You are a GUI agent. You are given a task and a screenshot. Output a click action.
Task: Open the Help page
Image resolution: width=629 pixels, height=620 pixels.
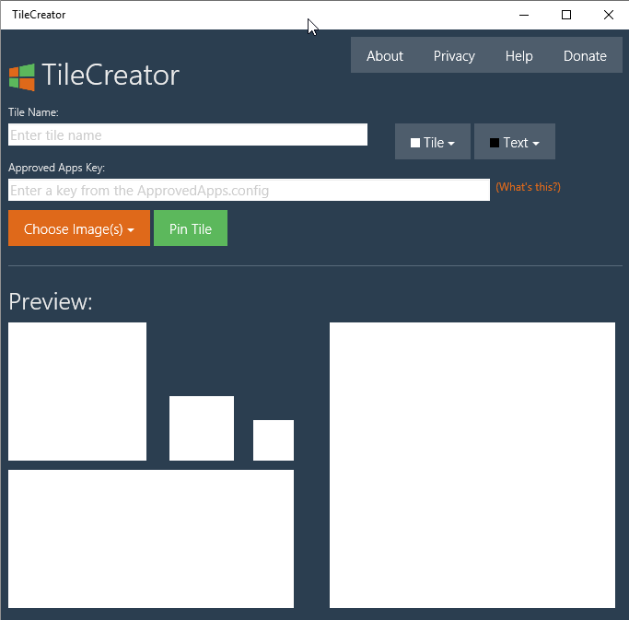click(519, 56)
